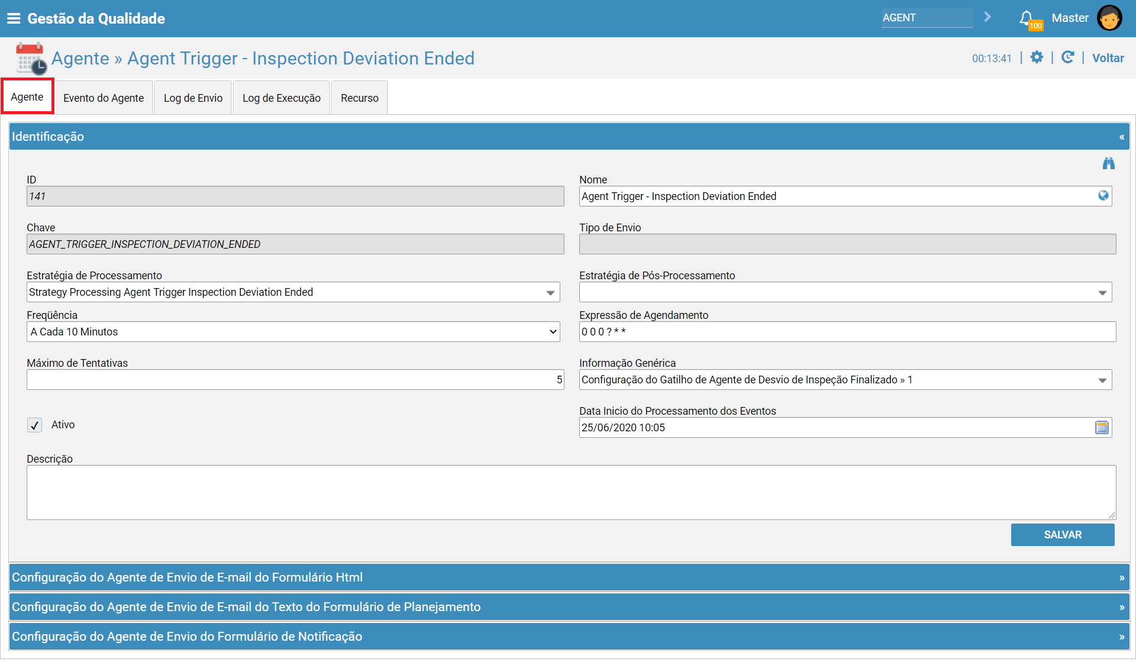Toggle the Ativo checkbox

(x=34, y=425)
